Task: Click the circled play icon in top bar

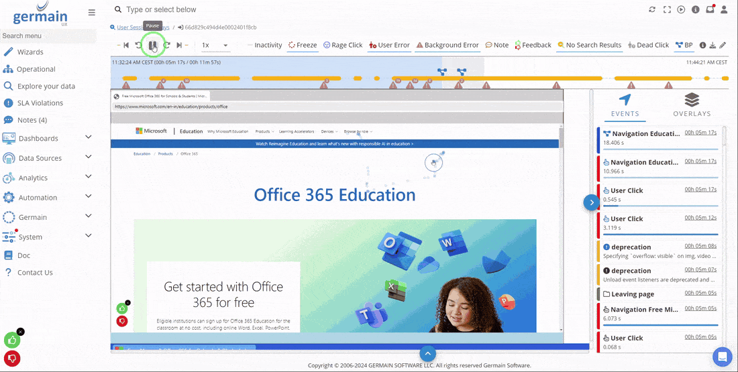Action: click(x=680, y=9)
